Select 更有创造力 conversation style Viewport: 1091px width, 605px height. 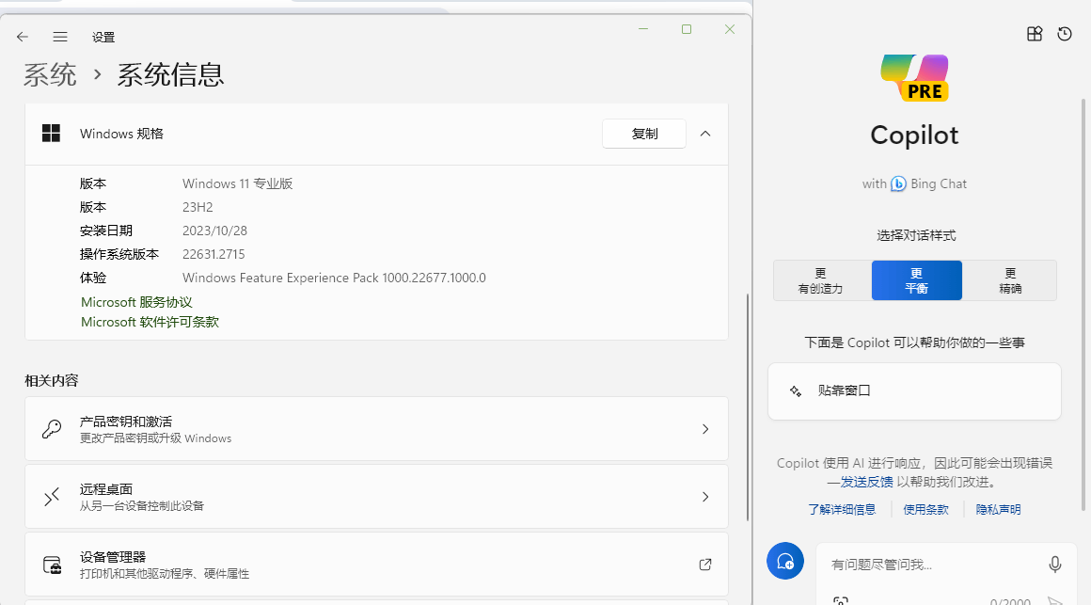click(x=822, y=280)
